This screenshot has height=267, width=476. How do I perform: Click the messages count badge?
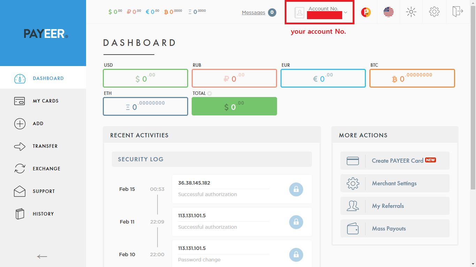click(272, 13)
